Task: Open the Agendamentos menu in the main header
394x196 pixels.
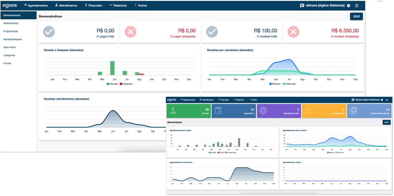Action: point(35,6)
